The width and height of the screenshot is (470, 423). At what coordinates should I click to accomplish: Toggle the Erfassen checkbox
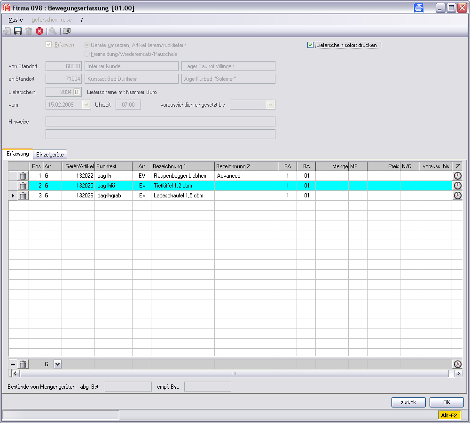point(48,45)
